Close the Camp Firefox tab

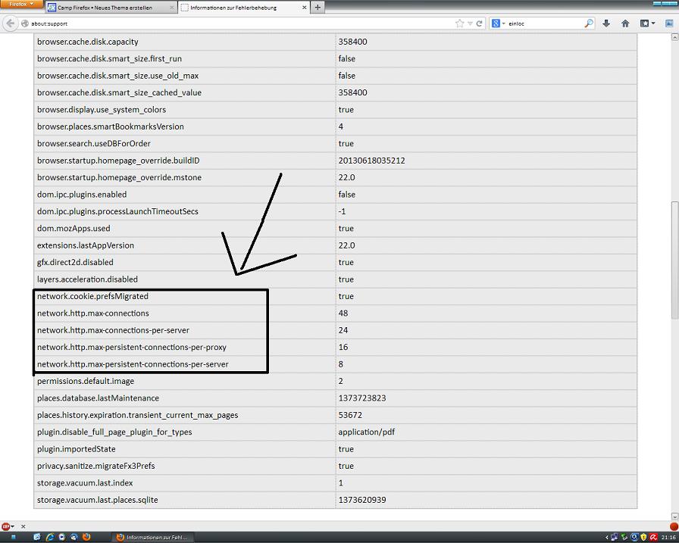[x=171, y=8]
